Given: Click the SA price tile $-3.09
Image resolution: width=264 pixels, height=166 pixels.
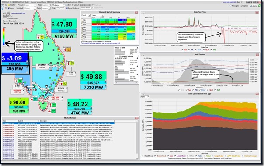Looking at the screenshot, I should coord(14,58).
